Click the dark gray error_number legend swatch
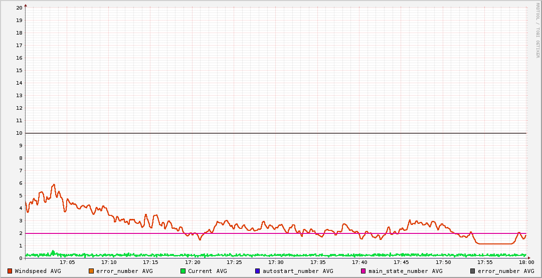 pos(473,271)
